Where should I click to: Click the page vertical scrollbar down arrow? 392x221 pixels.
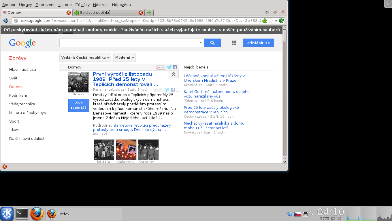[x=285, y=161]
